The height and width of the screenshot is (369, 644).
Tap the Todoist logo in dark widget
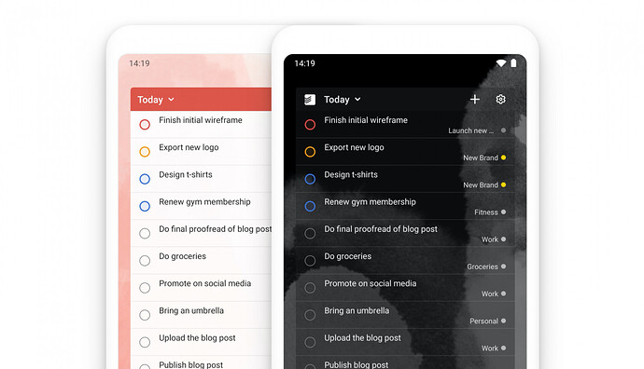tap(310, 100)
